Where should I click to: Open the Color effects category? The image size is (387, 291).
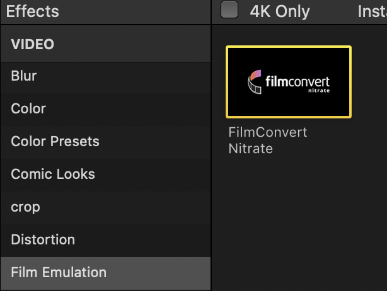click(28, 109)
